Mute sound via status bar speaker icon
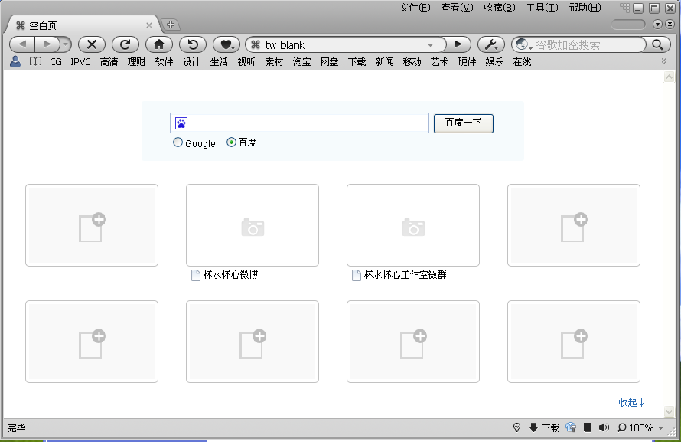This screenshot has width=681, height=442. (x=604, y=427)
